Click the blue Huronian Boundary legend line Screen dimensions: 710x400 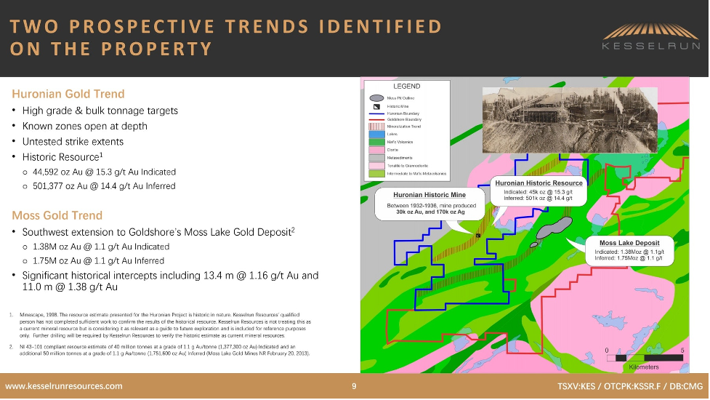tap(376, 113)
